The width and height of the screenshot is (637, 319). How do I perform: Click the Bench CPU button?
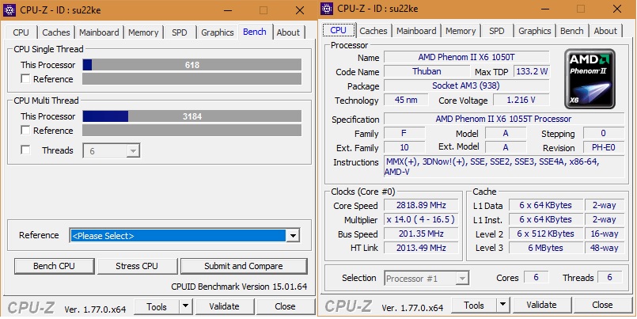coord(54,266)
